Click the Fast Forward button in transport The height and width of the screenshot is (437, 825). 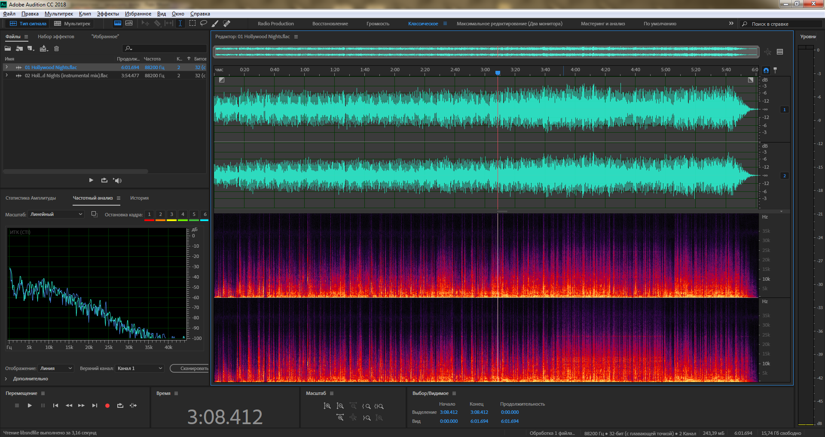pyautogui.click(x=81, y=405)
